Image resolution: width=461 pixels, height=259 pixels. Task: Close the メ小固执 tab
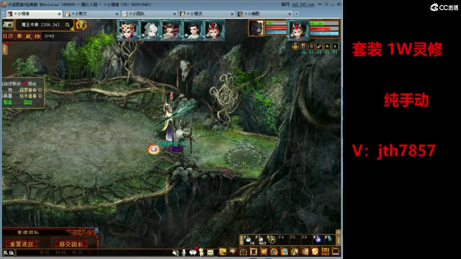(174, 14)
